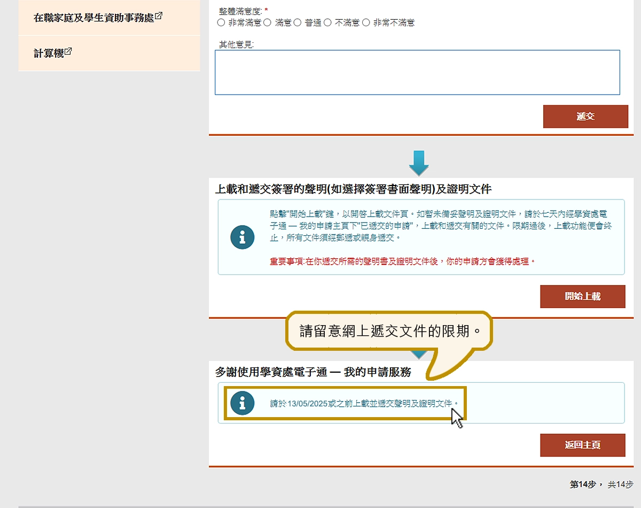Click the 開始上載 button
Image resolution: width=641 pixels, height=508 pixels.
(582, 296)
